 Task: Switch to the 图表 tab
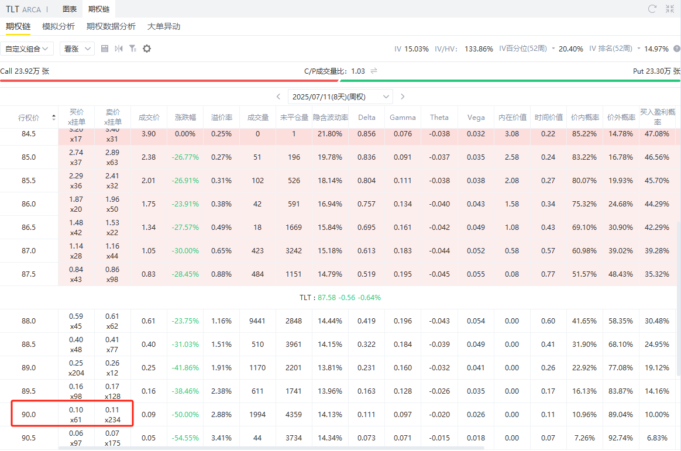point(70,9)
